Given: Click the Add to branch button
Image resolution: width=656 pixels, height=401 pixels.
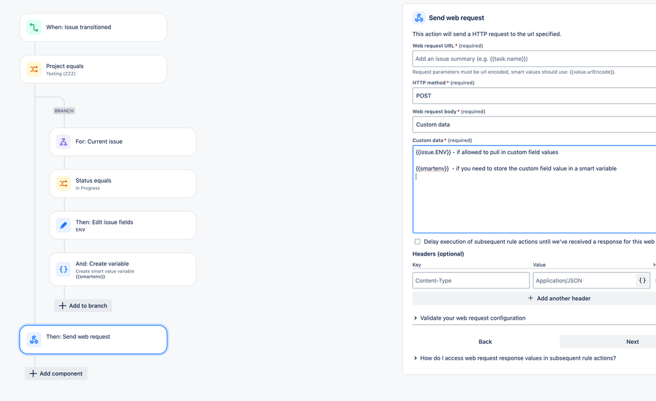Looking at the screenshot, I should 83,305.
